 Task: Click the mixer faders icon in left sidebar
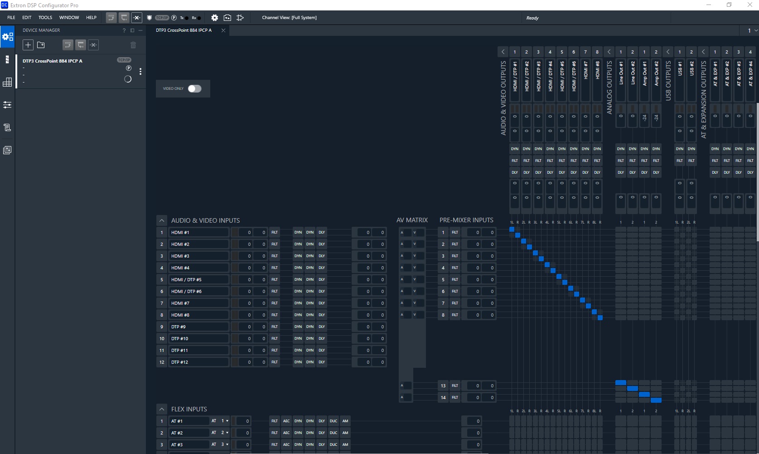point(7,150)
